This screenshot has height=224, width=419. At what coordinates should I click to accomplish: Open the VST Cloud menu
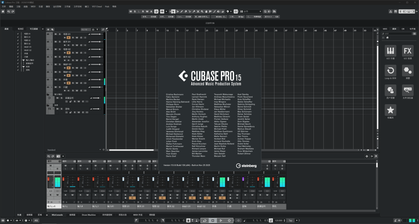point(97,7)
